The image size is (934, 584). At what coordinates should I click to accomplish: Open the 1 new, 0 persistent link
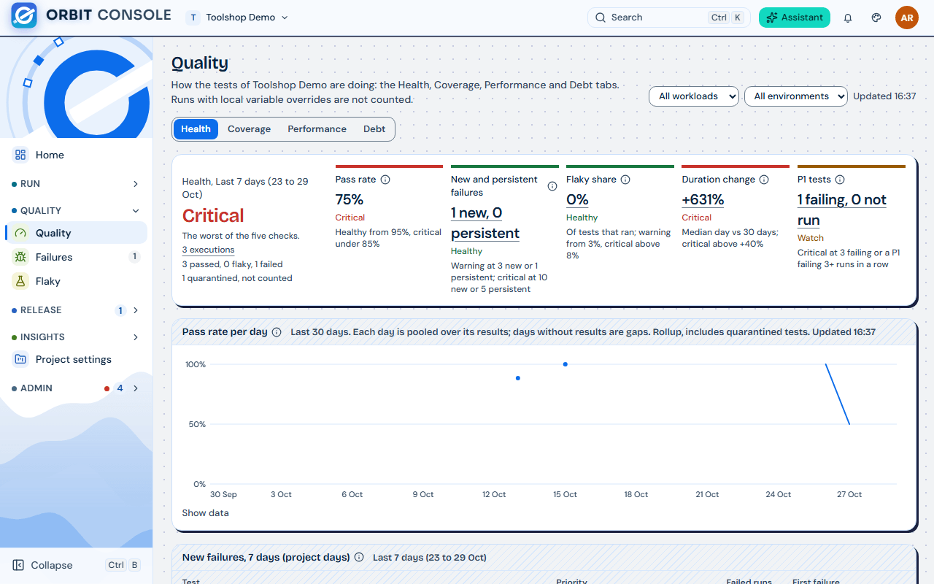[x=485, y=223]
